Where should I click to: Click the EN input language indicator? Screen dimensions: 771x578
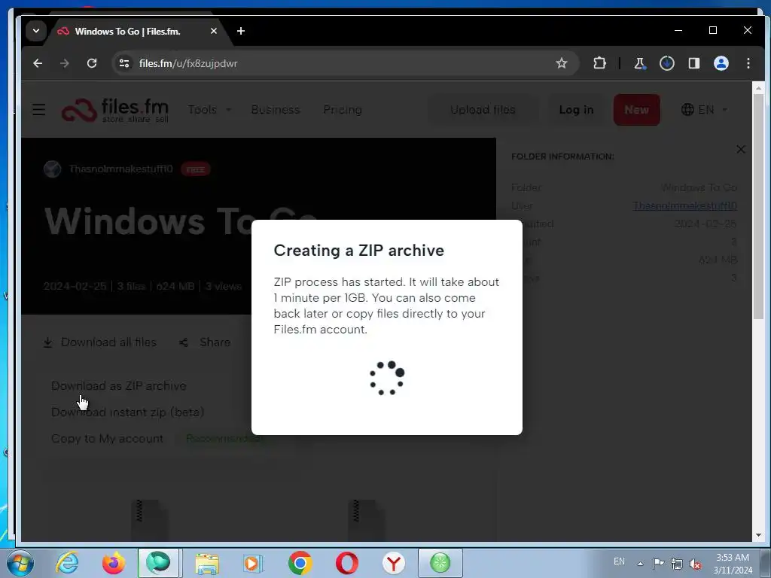pyautogui.click(x=619, y=561)
